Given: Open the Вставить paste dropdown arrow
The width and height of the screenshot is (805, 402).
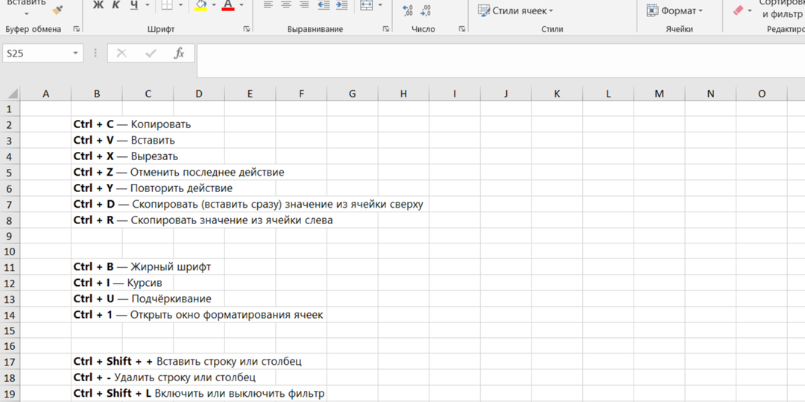Looking at the screenshot, I should point(26,14).
